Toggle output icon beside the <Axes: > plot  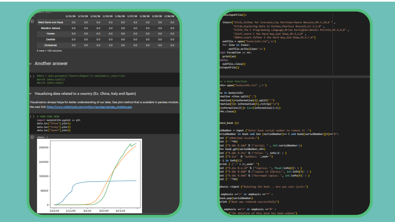coord(32,137)
